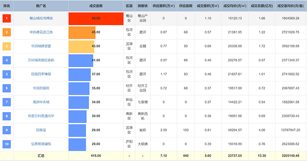Open the project link in rank 10 row
This screenshot has height=161, width=307.
click(x=41, y=144)
